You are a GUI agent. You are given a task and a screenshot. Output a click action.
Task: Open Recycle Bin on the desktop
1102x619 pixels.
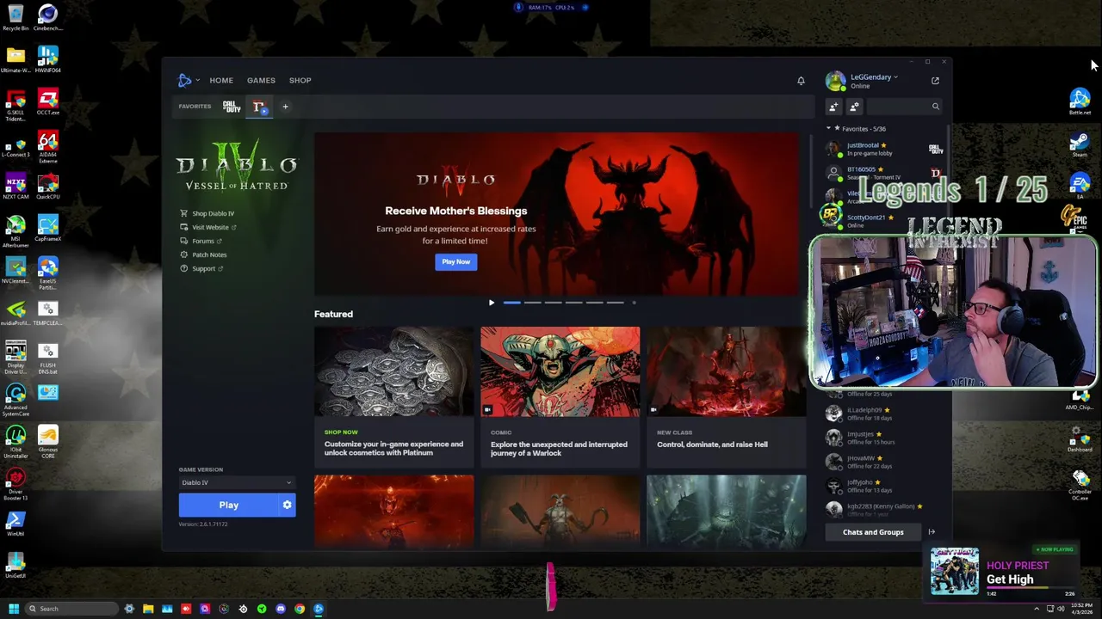[15, 18]
